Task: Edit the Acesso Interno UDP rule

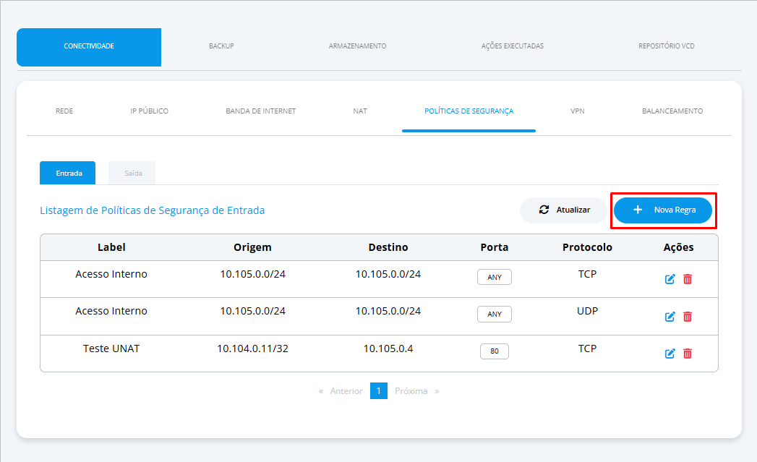Action: (670, 317)
